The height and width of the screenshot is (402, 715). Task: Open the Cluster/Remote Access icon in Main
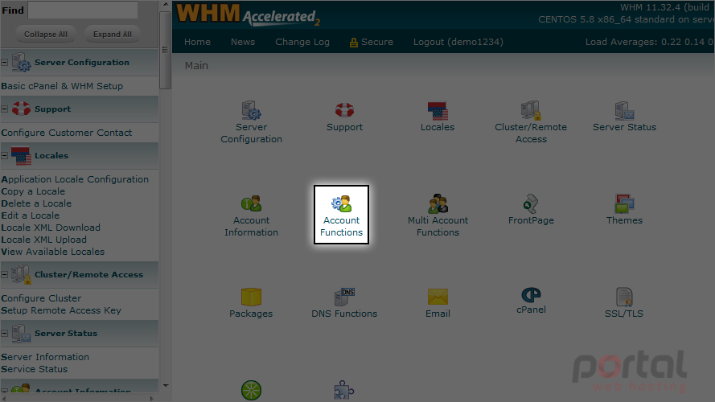click(x=531, y=111)
